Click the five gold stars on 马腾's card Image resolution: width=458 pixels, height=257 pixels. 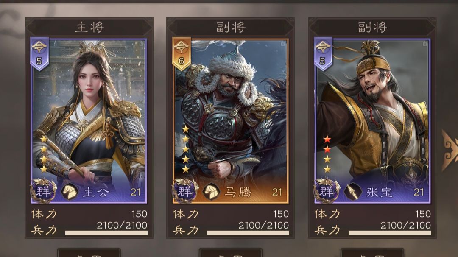(x=185, y=149)
